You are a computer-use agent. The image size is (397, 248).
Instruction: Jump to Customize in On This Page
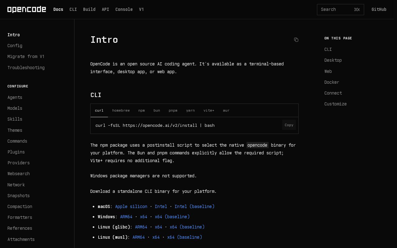point(336,104)
